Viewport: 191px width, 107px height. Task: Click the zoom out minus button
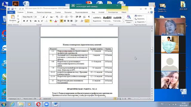point(133,99)
